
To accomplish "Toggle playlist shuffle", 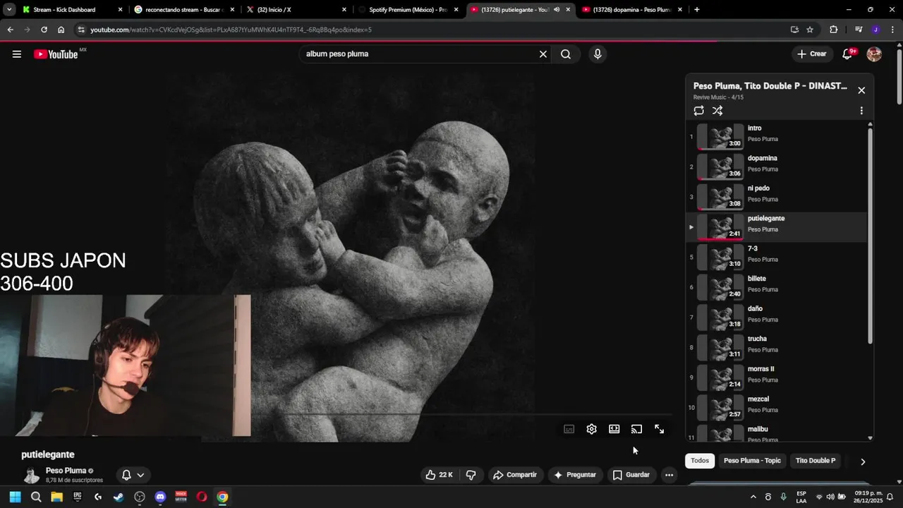I will coord(717,111).
